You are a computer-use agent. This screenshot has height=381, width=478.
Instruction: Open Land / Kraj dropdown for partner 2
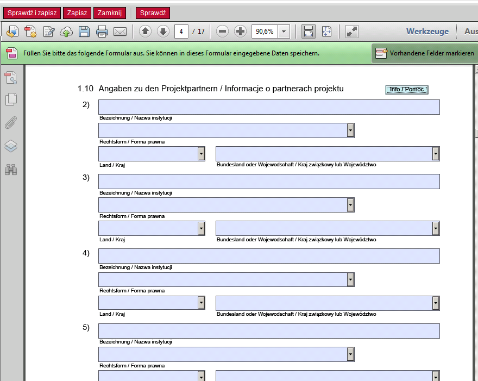pos(201,154)
